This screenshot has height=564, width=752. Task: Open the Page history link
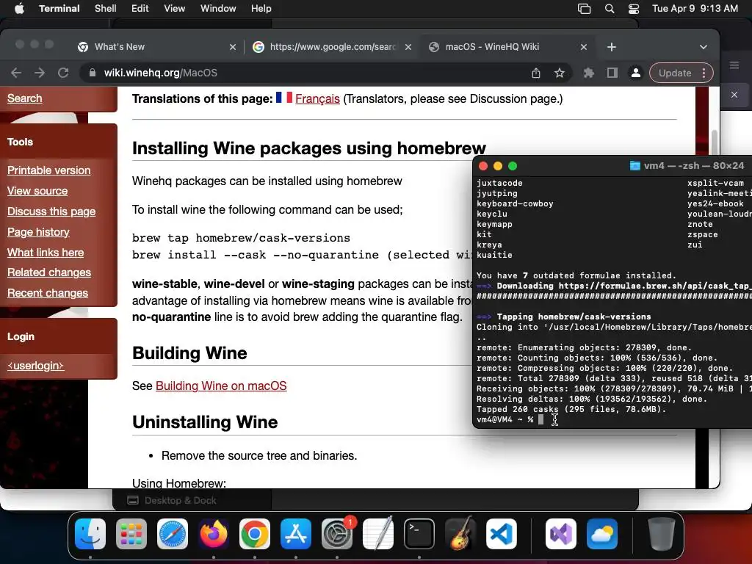(38, 232)
